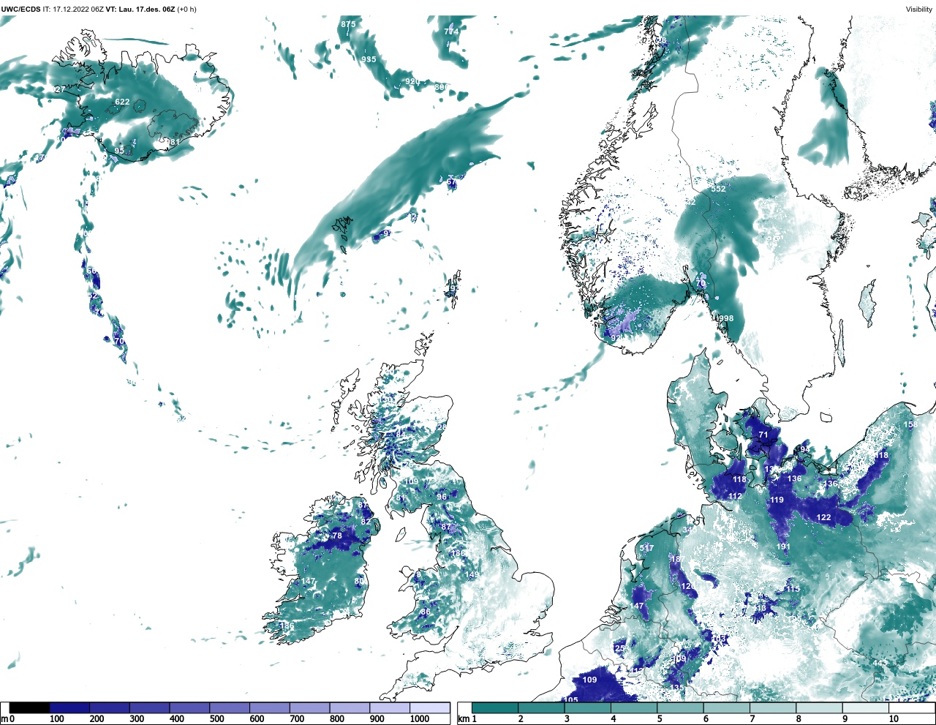Select the lightest 9–10 km legend swatch
Viewport: 936px width, 725px height.
coord(867,708)
